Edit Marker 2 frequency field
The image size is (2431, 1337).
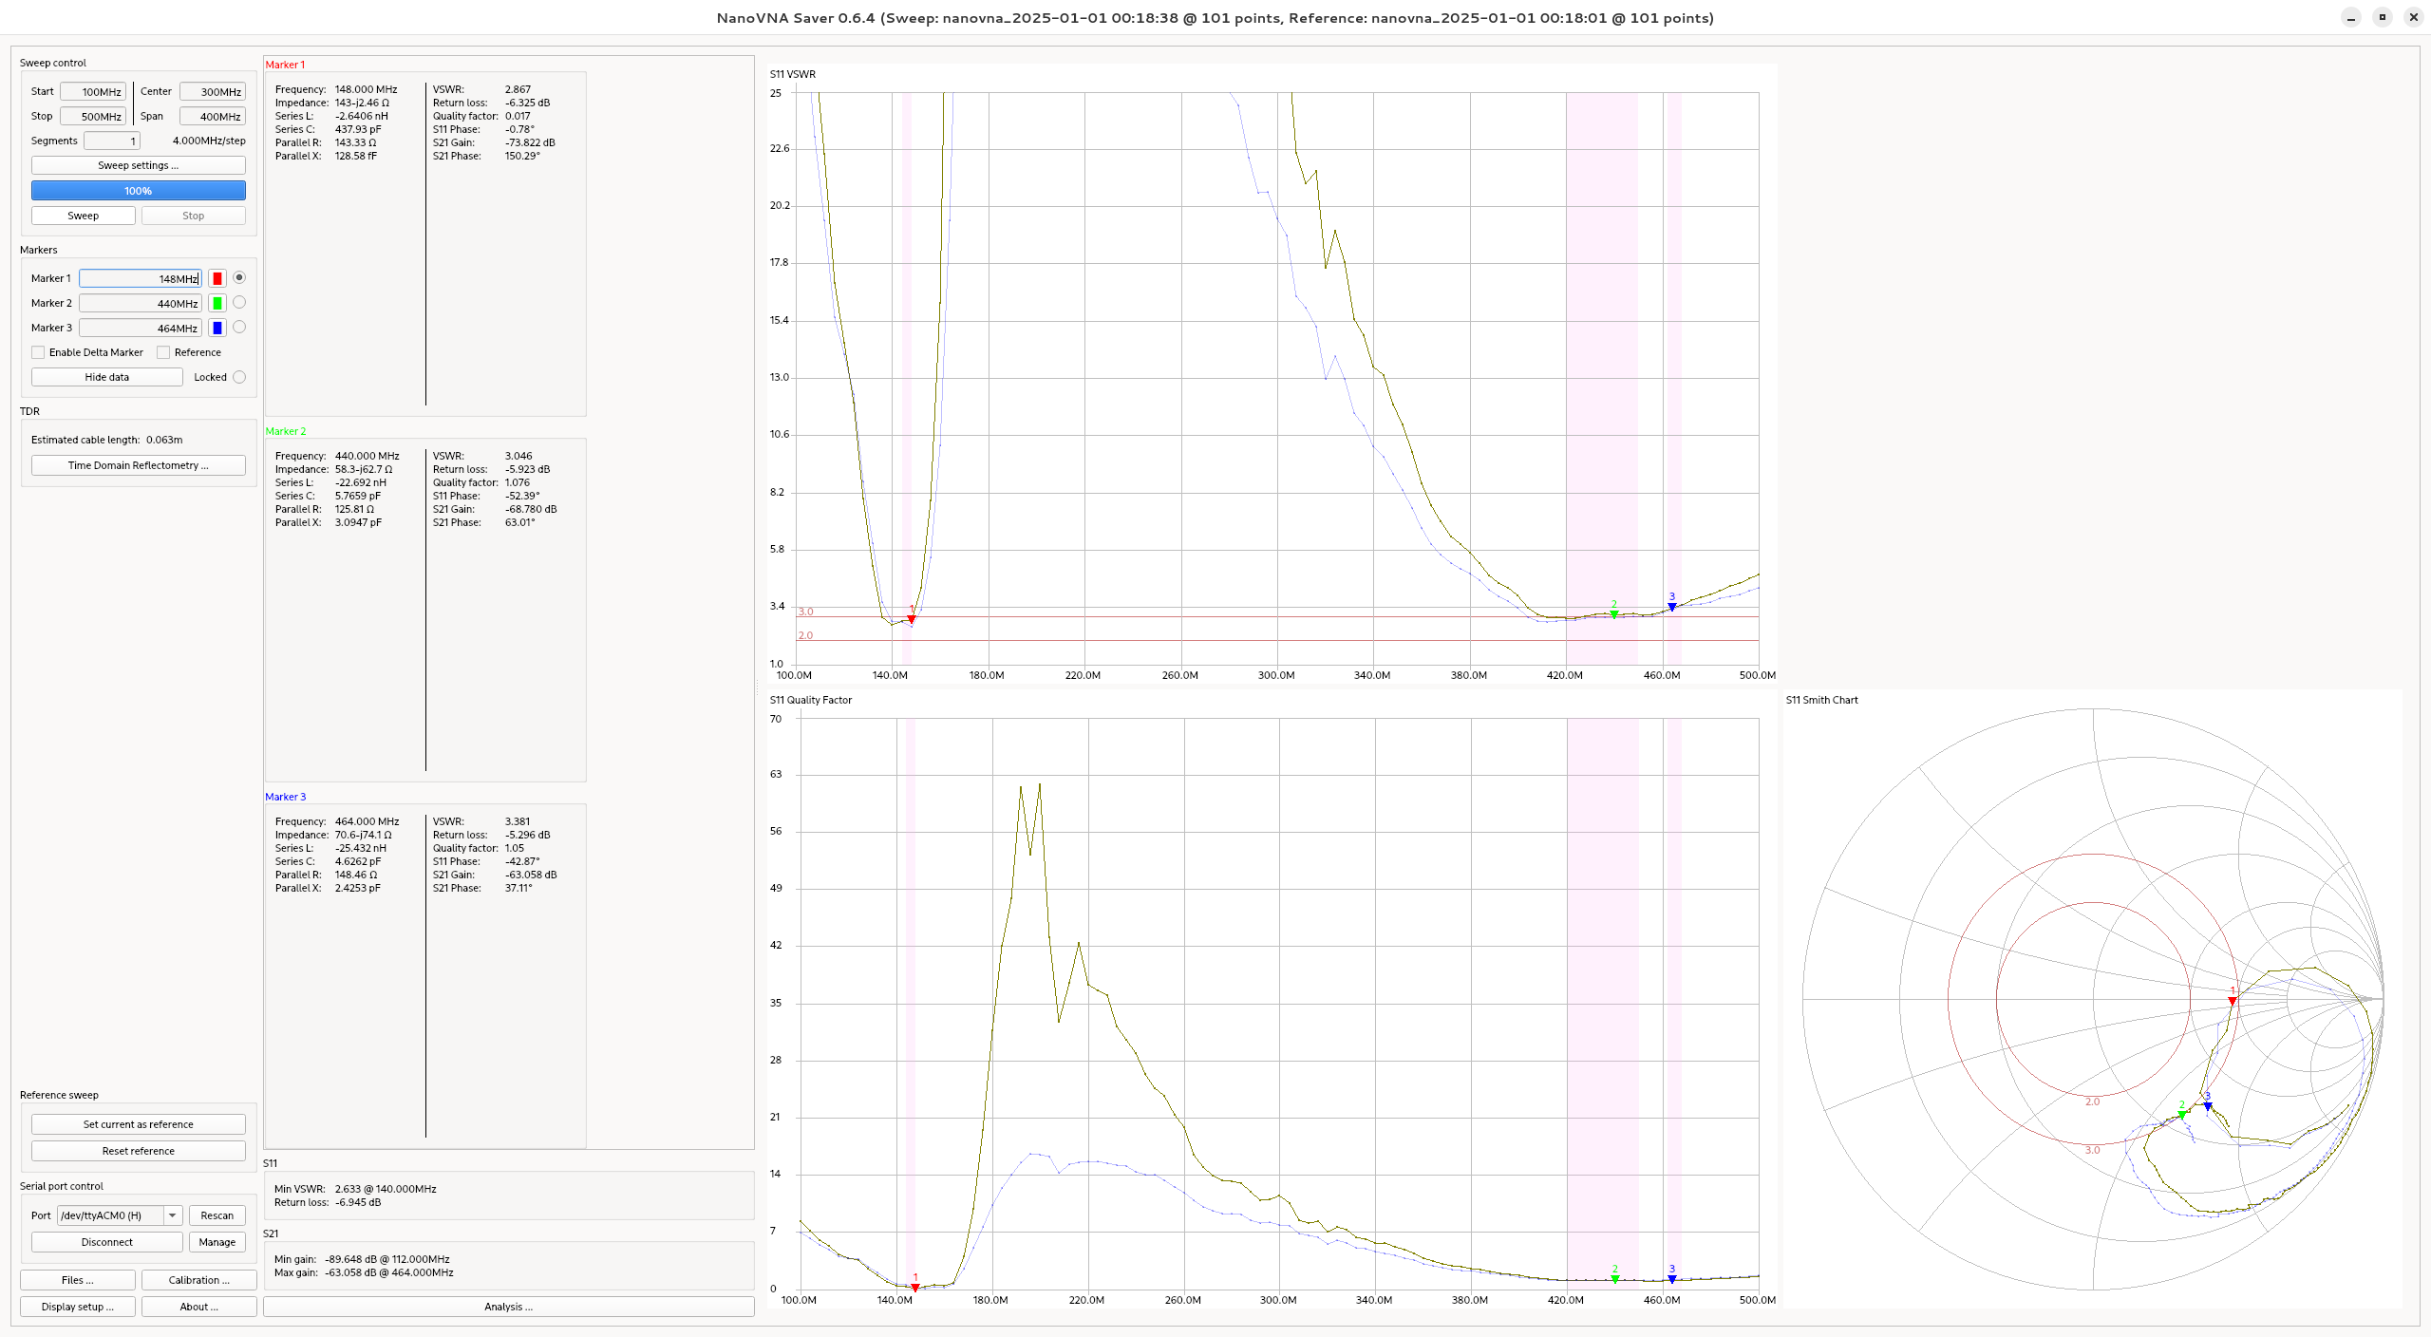click(141, 303)
